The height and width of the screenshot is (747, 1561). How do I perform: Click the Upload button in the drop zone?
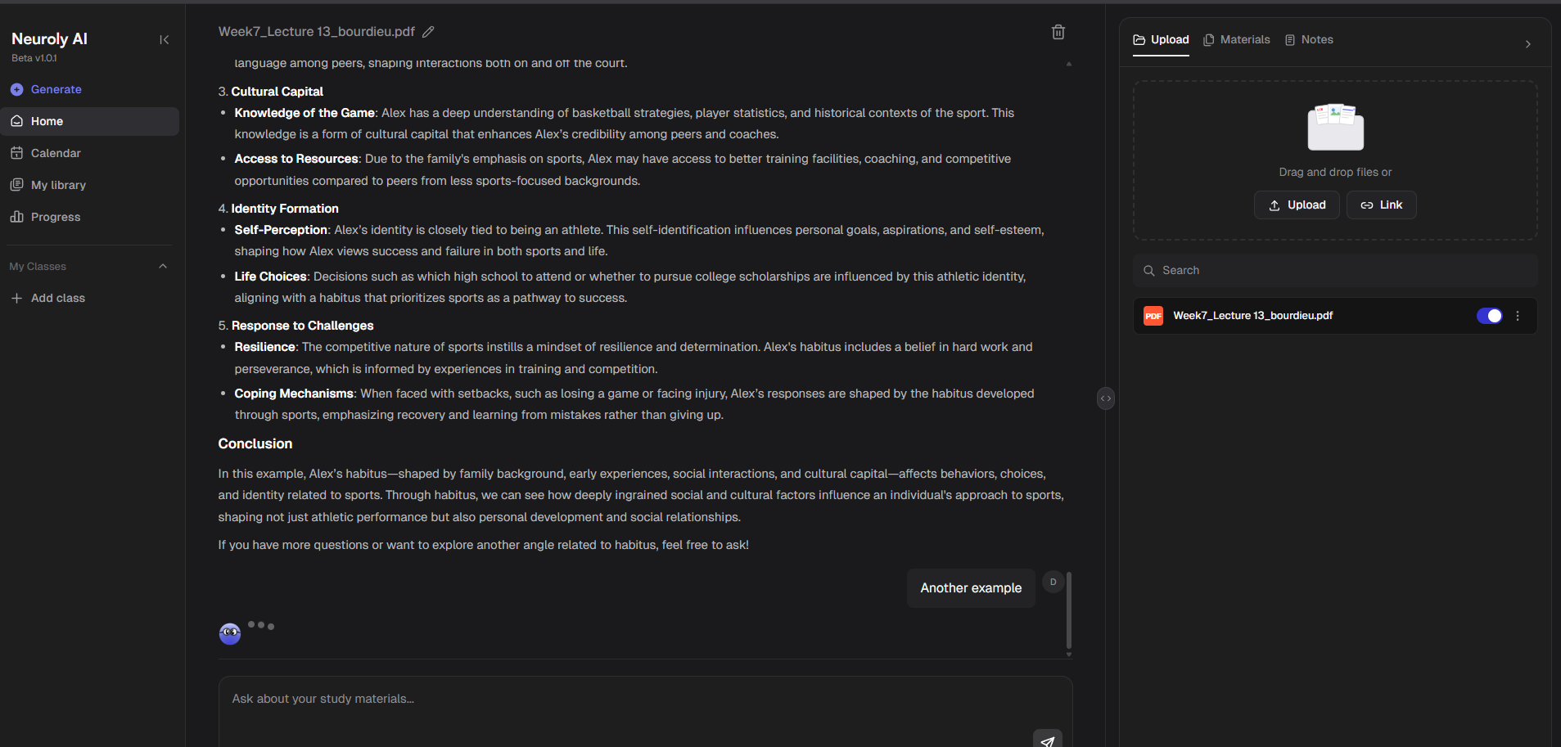1297,205
